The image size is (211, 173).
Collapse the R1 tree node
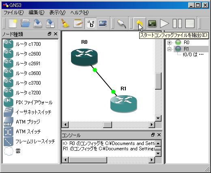[169, 49]
